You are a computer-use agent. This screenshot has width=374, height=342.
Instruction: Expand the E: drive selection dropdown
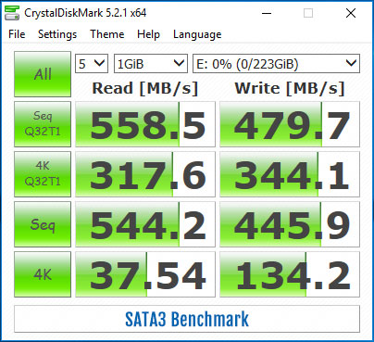point(276,64)
